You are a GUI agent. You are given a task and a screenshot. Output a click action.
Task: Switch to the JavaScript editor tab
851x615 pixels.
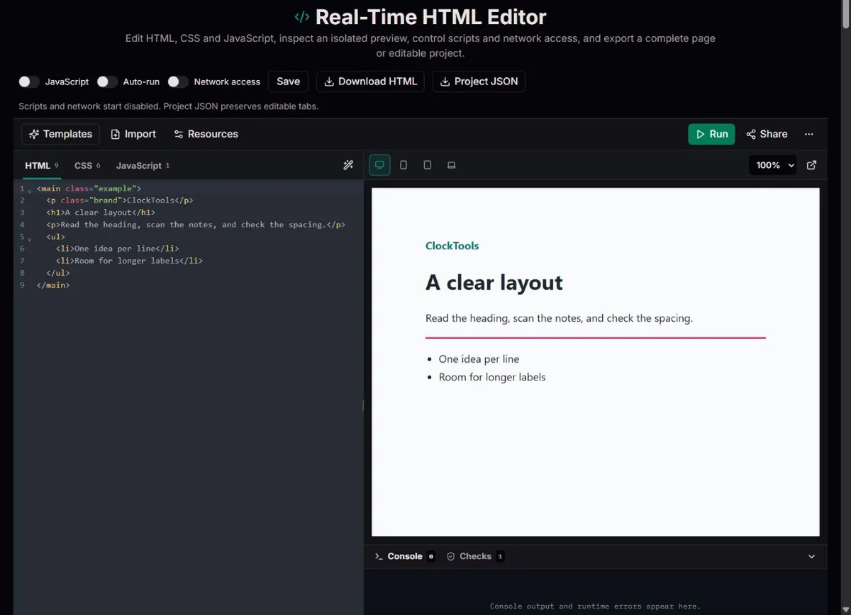[x=143, y=166]
